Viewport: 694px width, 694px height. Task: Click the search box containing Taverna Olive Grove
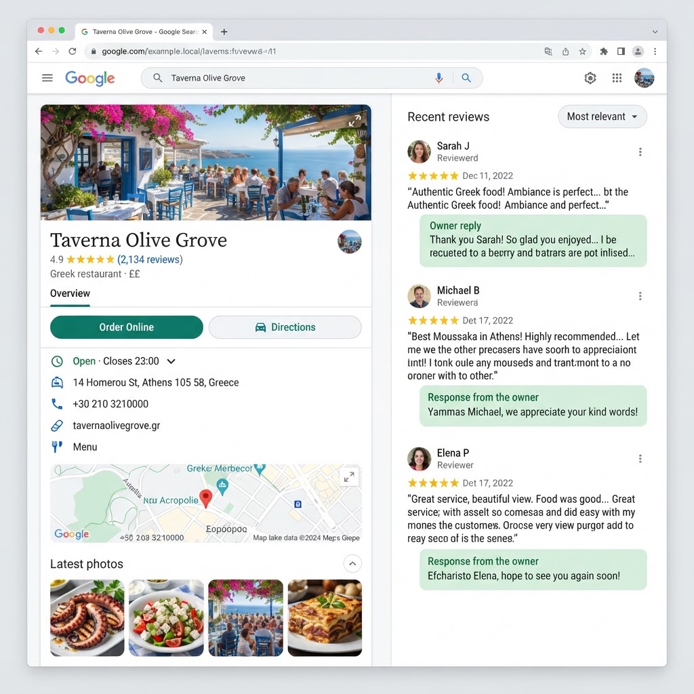(312, 78)
